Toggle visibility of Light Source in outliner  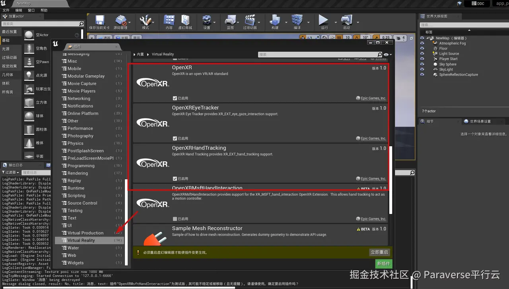422,54
